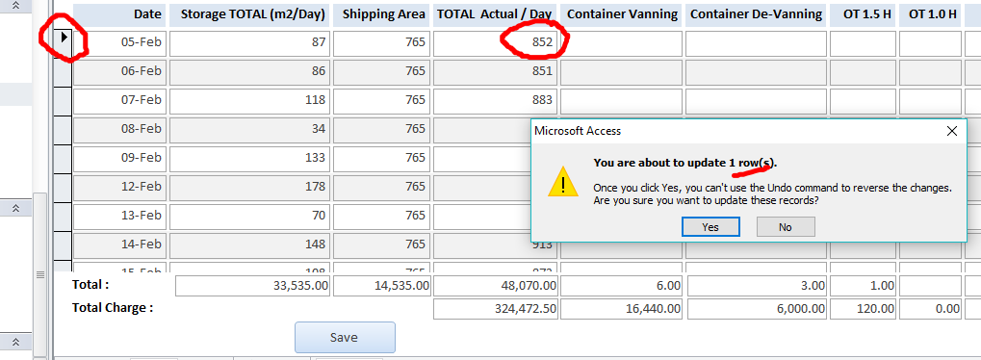Click No to cancel the update

point(786,226)
